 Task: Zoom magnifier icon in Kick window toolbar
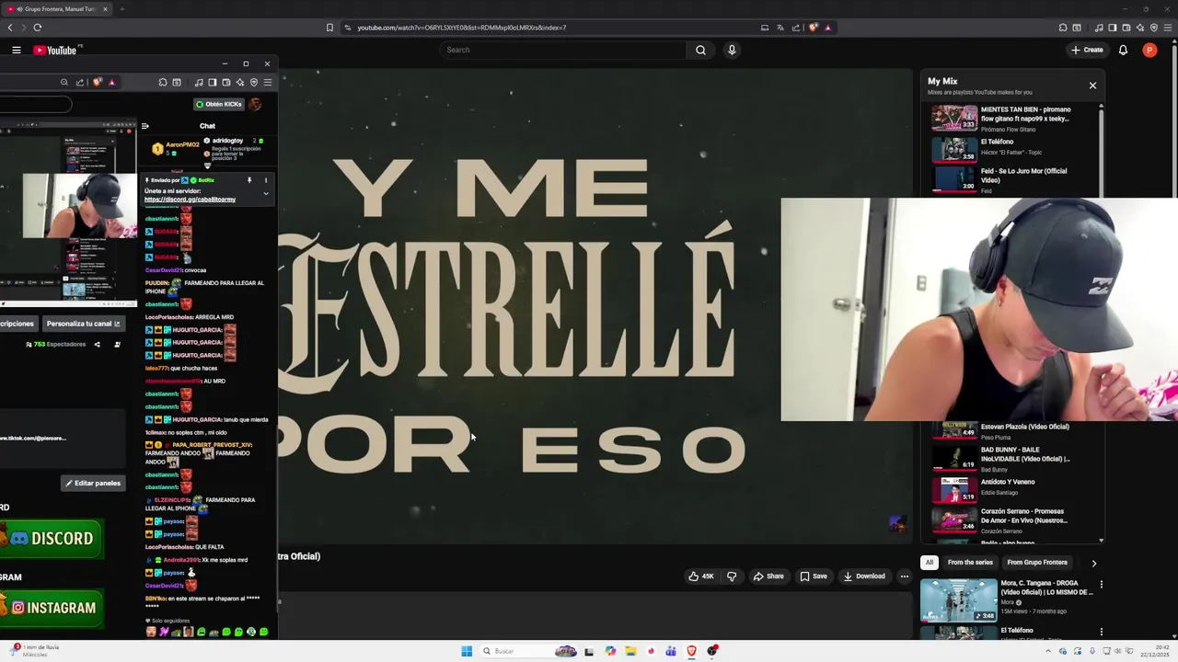click(x=64, y=83)
